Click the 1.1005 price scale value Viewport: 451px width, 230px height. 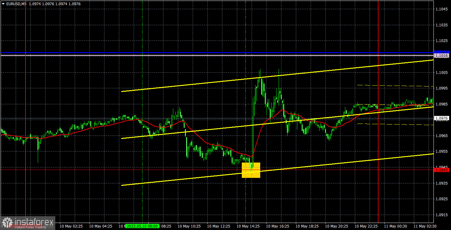pos(441,72)
